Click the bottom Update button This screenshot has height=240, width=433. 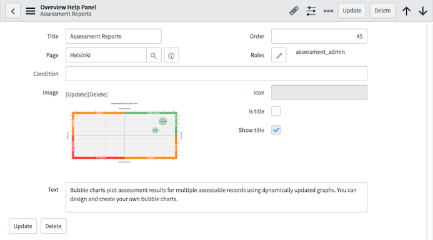tap(23, 226)
